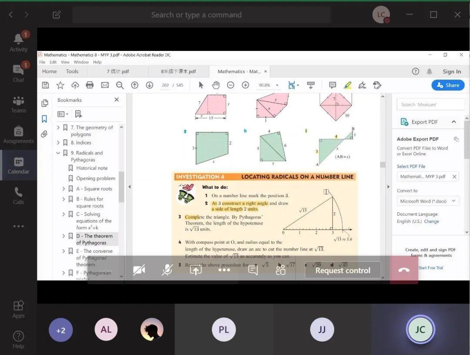This screenshot has width=470, height=355.
Task: Select the Acrobat arrow selection tool
Action: (x=201, y=85)
